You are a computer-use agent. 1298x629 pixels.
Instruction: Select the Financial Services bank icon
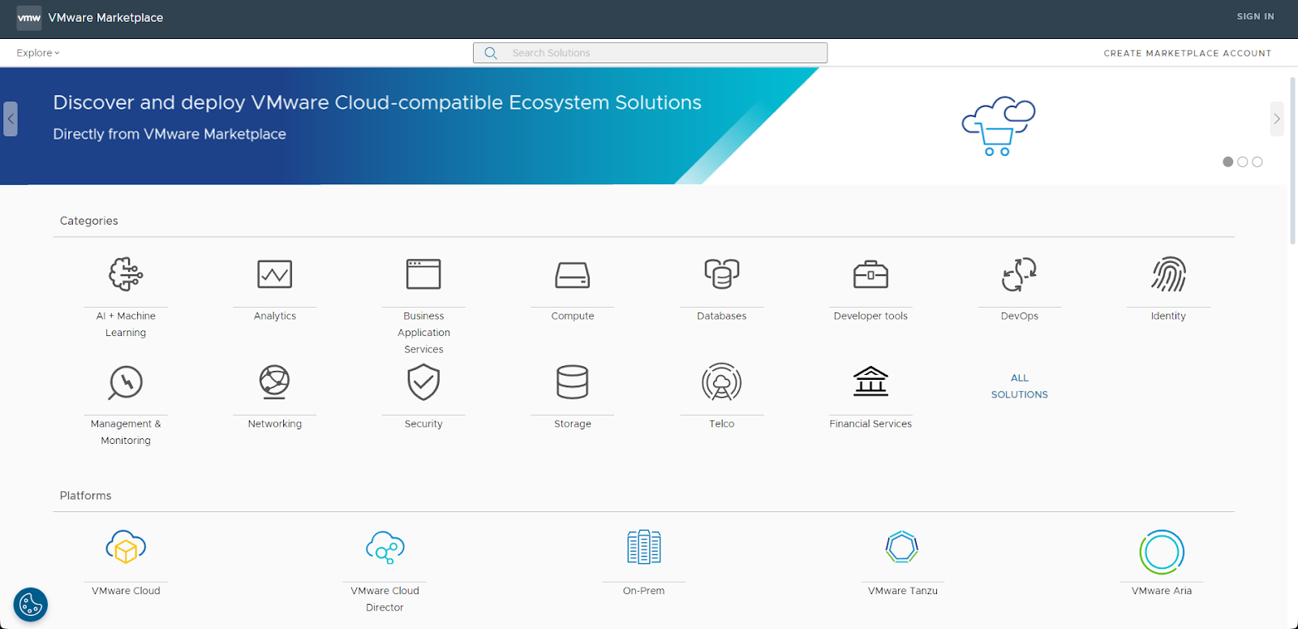click(x=870, y=381)
